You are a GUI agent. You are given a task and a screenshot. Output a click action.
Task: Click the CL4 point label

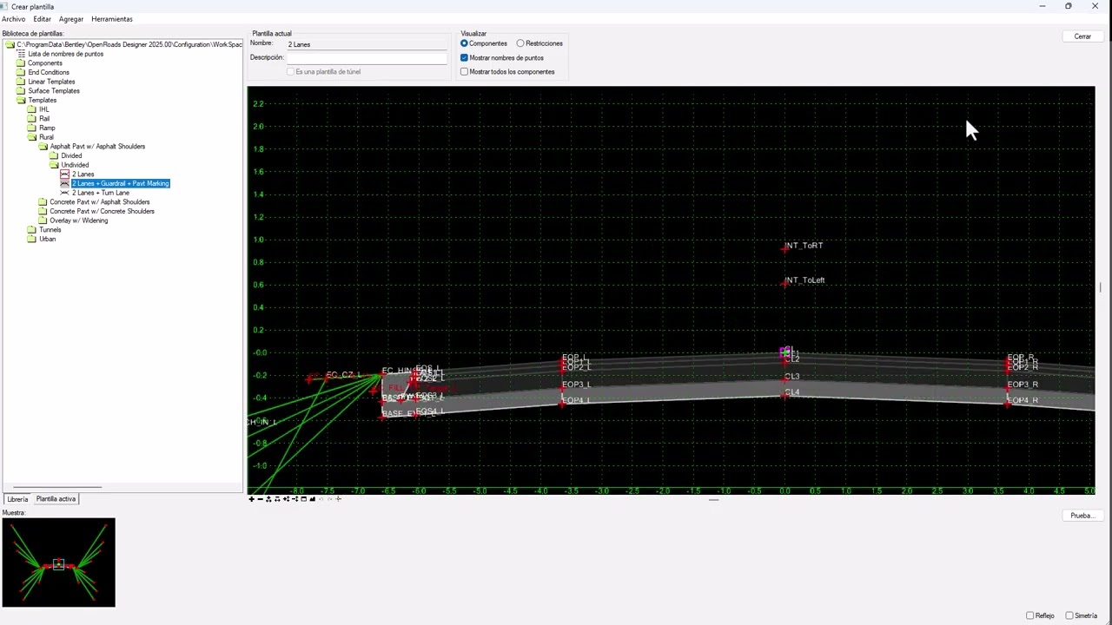(792, 393)
